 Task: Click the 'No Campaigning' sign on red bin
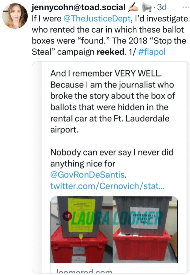[77, 259]
